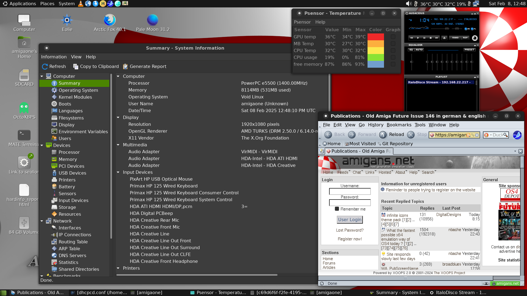The image size is (527, 296).
Task: Click the browser Stop icon
Action: click(411, 135)
